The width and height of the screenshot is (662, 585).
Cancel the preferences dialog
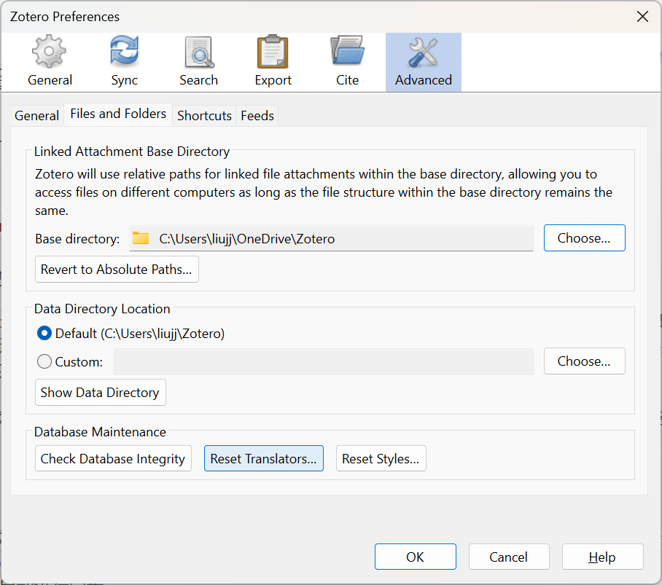click(509, 557)
